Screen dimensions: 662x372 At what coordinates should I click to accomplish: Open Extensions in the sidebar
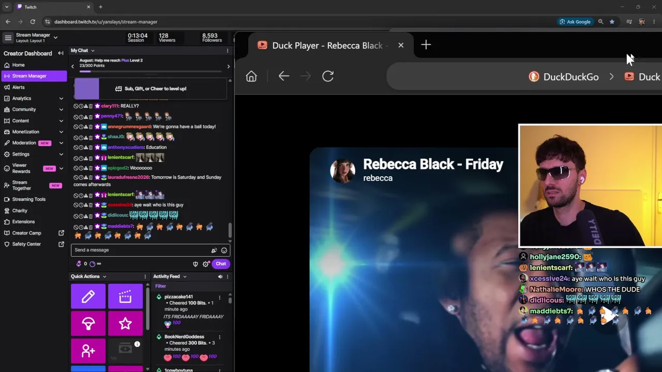(34, 222)
